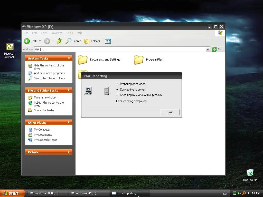Screen dimensions: 263x197
Task: Click the orange magnifier tray icon
Action: pos(244,193)
